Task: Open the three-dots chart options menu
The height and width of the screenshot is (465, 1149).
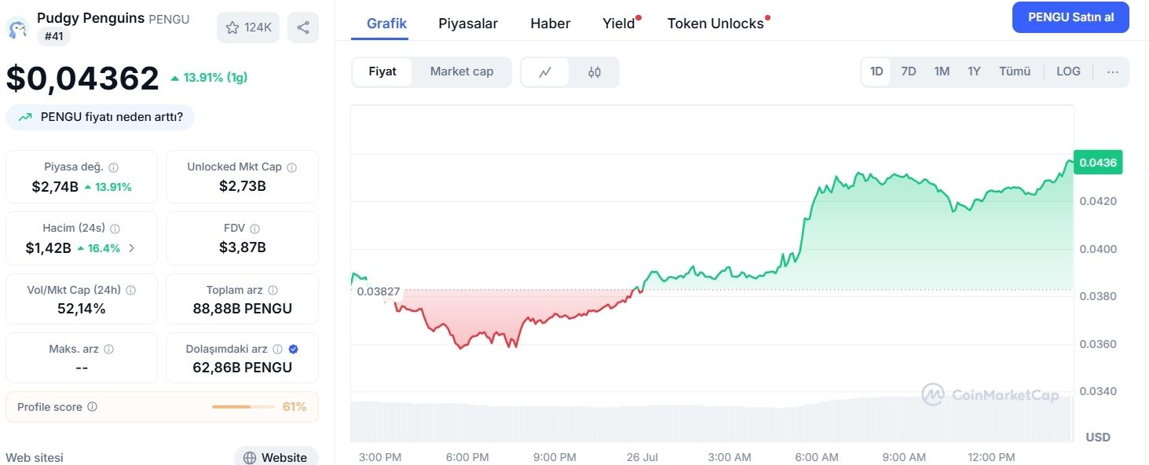Action: (1113, 71)
